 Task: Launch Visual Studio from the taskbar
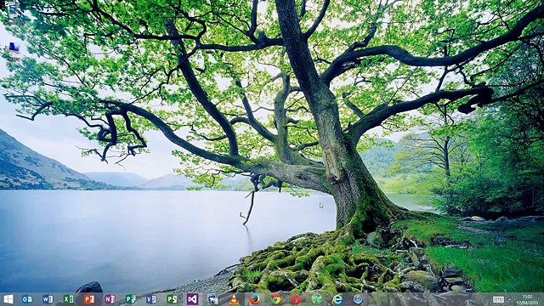[x=193, y=299]
